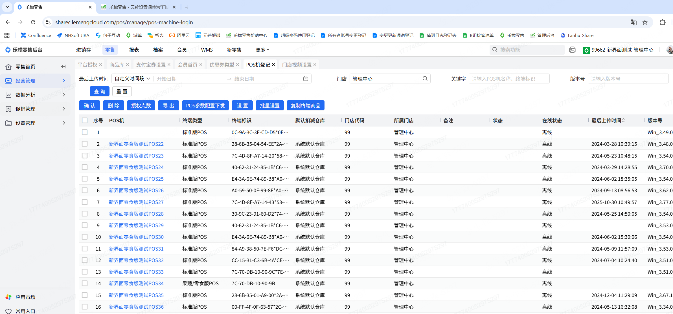
Task: Open the 新界面零食版测试POS25 link
Action: [136, 179]
